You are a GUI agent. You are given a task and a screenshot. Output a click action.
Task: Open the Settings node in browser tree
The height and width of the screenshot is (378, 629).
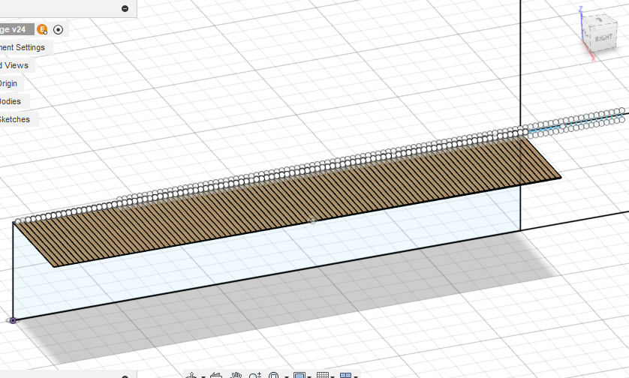pos(23,47)
